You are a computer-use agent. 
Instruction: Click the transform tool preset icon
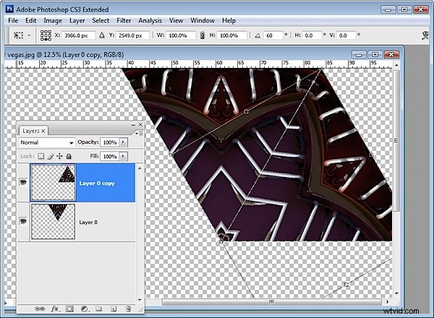tap(19, 35)
